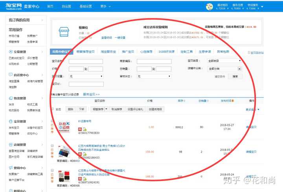Click the 删除 button
283x192 pixels.
pos(70,109)
